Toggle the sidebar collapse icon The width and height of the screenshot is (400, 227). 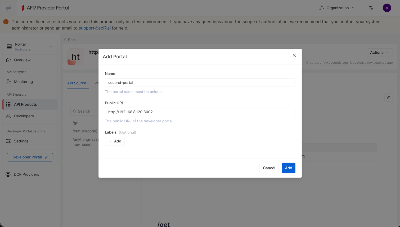(8, 8)
